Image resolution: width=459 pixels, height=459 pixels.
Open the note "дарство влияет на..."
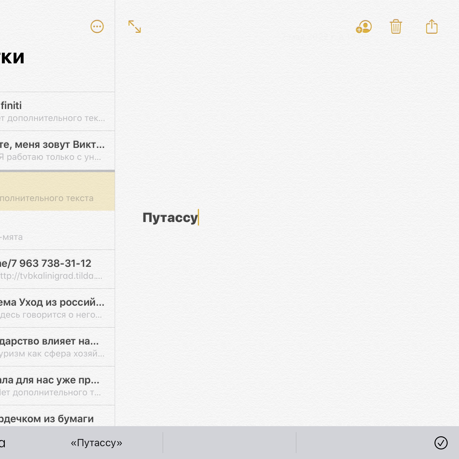[54, 347]
